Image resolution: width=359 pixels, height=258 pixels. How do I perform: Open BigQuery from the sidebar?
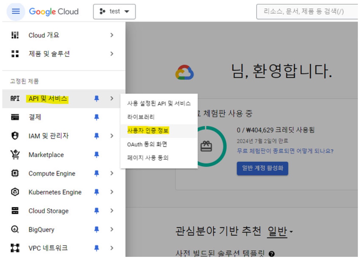64,229
